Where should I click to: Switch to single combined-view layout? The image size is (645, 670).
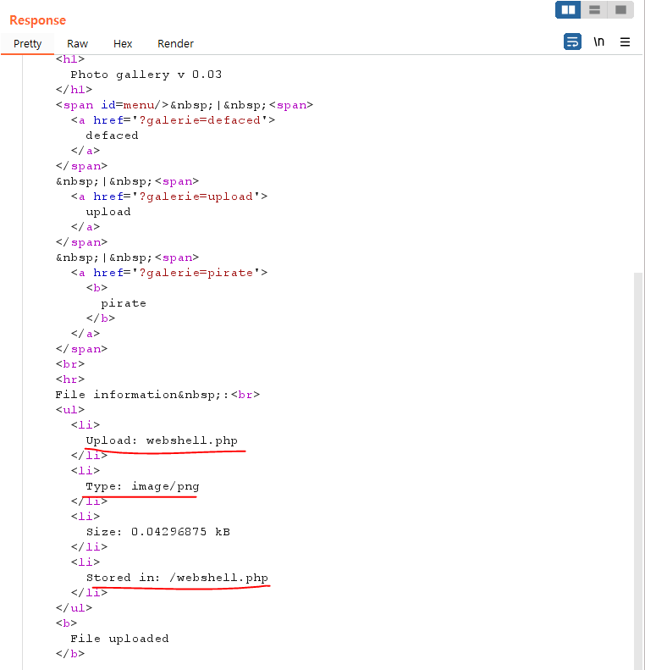[620, 10]
